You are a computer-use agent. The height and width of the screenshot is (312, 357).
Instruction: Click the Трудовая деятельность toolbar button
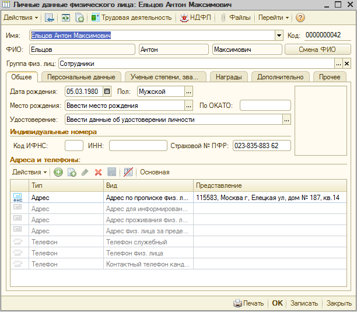coord(131,17)
